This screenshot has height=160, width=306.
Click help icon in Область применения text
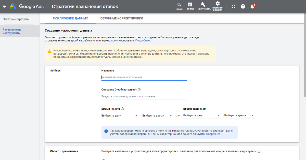[259, 151]
